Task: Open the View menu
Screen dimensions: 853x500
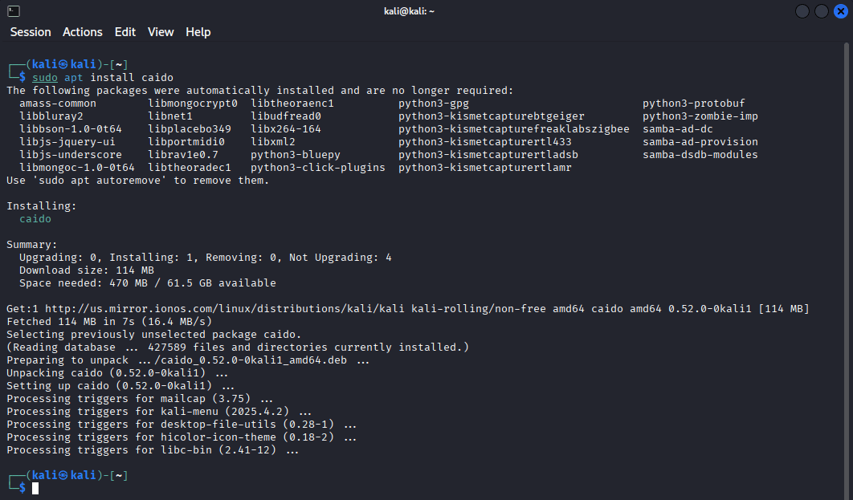Action: pos(160,32)
